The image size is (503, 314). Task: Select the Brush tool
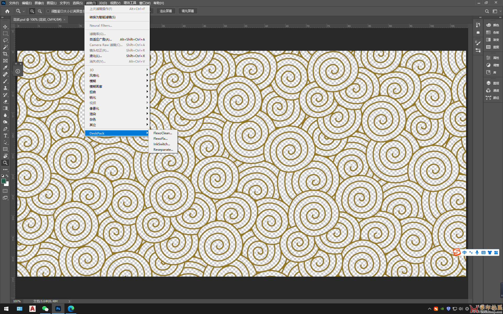[5, 81]
